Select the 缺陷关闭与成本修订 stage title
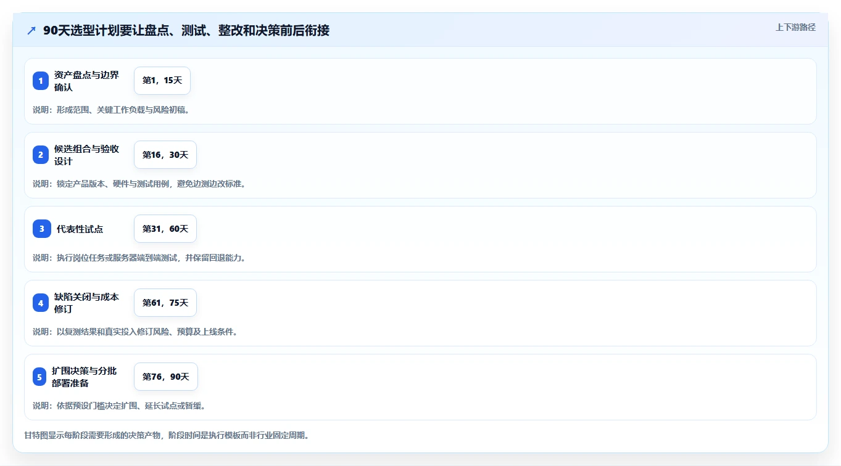 [86, 303]
